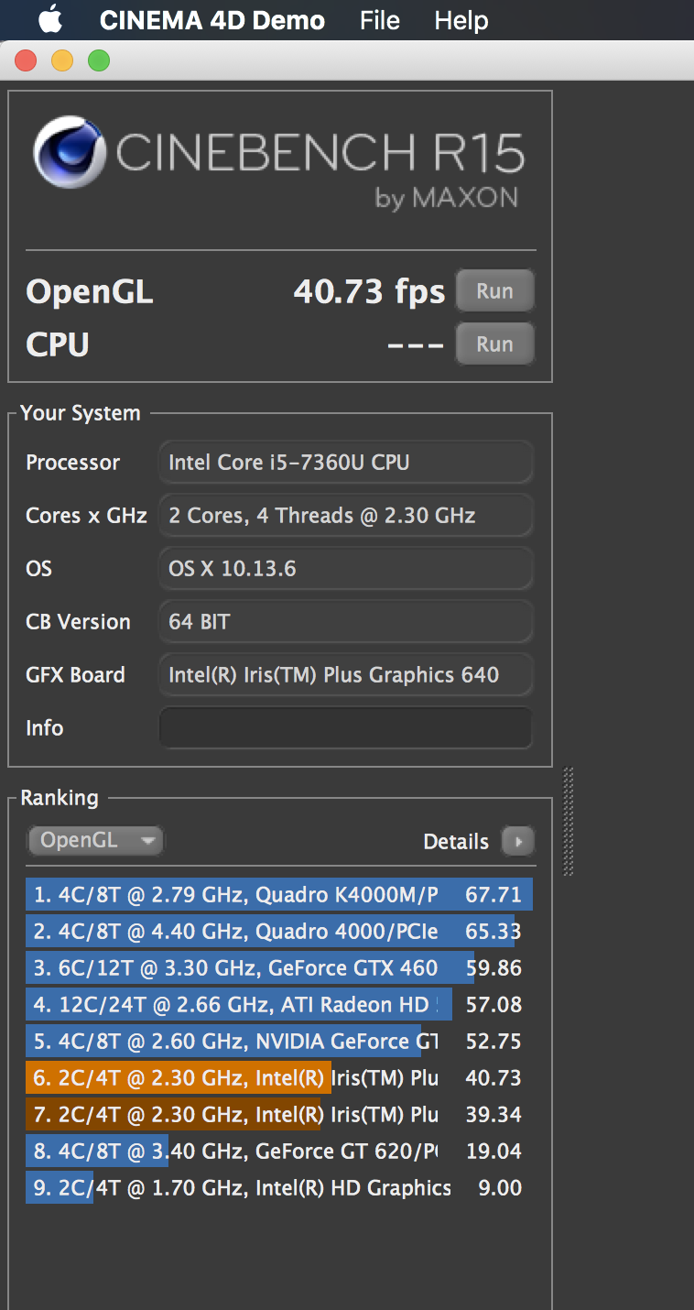
Task: Open the Help menu
Action: coord(461,20)
